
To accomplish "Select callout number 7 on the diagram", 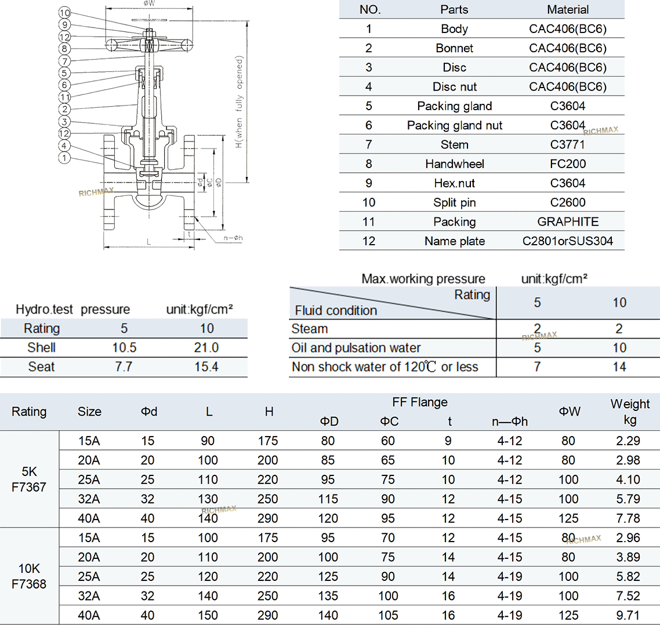I will [x=64, y=61].
